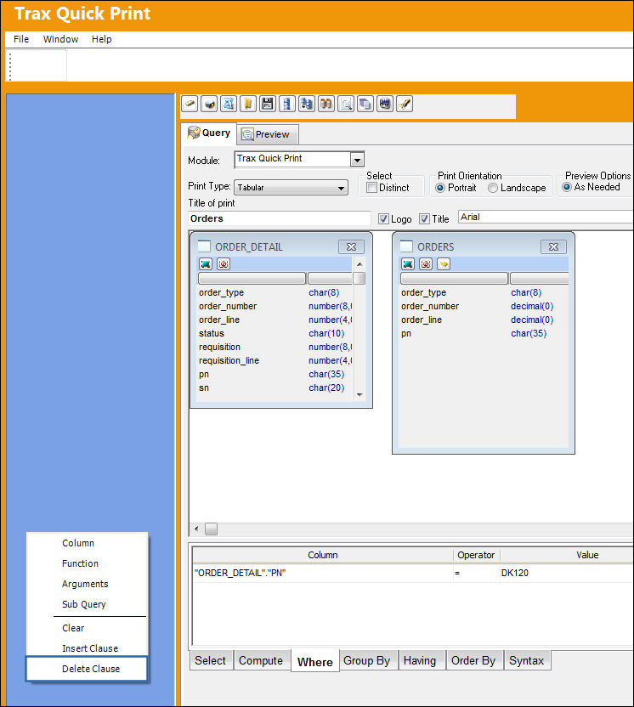
Task: Close the ORDER_DETAIL table window
Action: click(351, 246)
